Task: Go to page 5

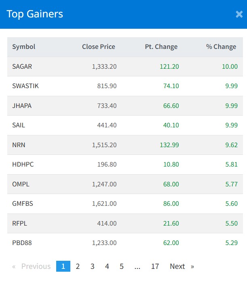Action: click(x=121, y=266)
